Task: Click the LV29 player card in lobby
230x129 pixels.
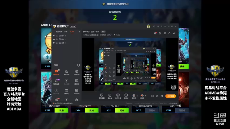Action: pos(46,48)
